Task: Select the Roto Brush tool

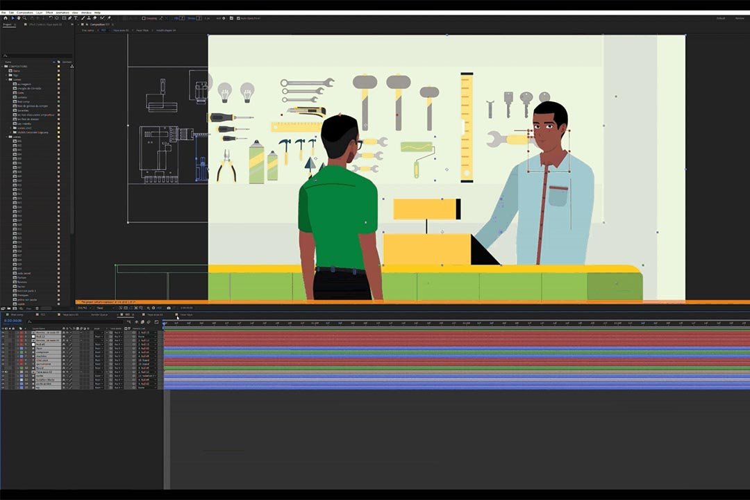Action: point(102,18)
